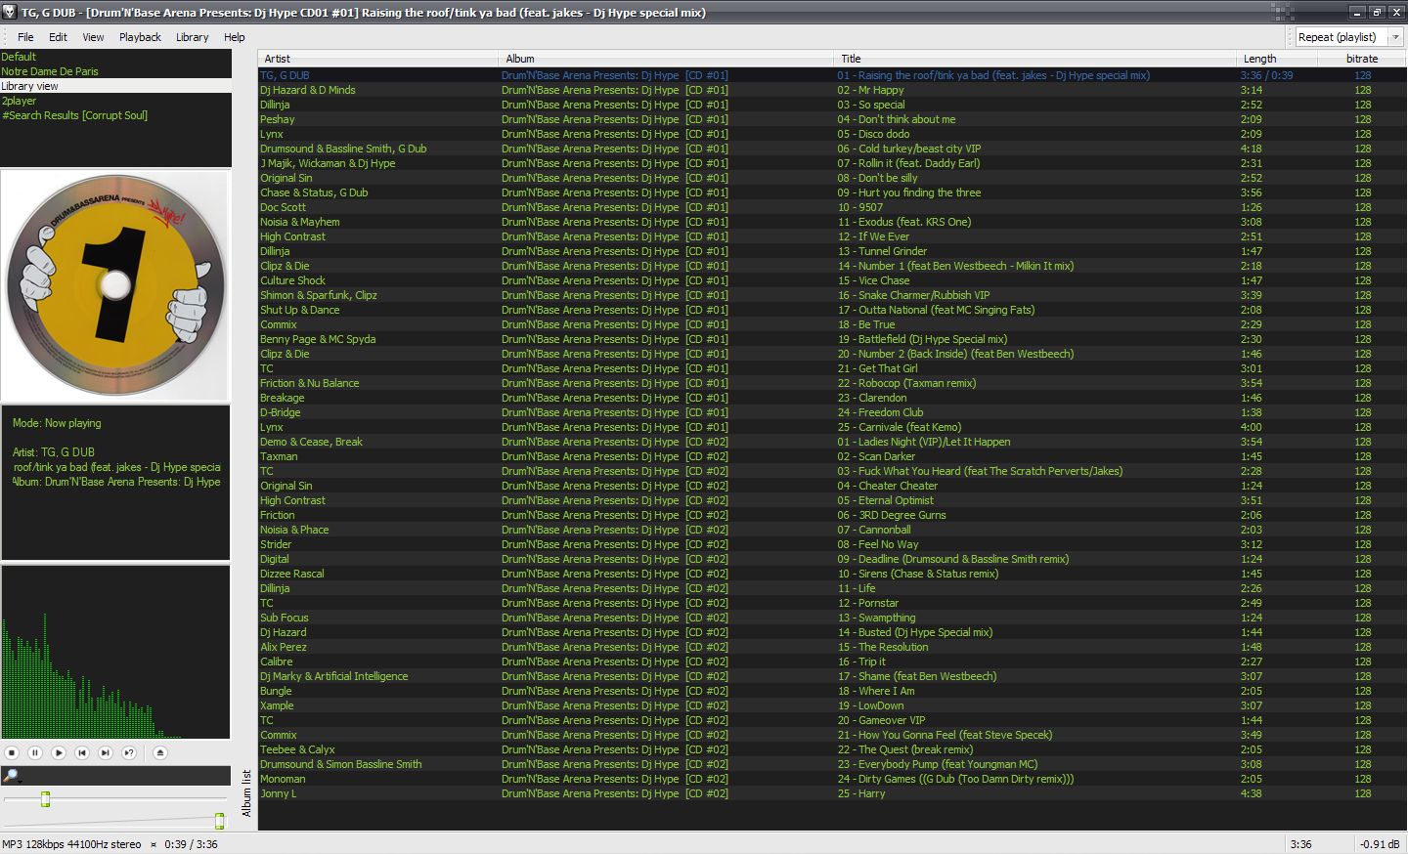The width and height of the screenshot is (1408, 854).
Task: Sort by the Artist column header
Action: point(378,59)
